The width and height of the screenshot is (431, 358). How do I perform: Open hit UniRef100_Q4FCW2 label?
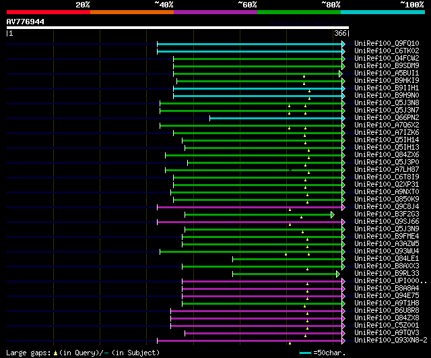tap(387, 58)
